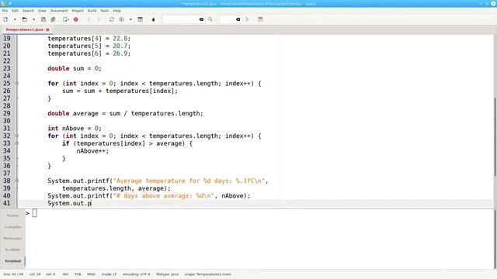Click the 'filetype: Java' status bar entry

pos(167,274)
